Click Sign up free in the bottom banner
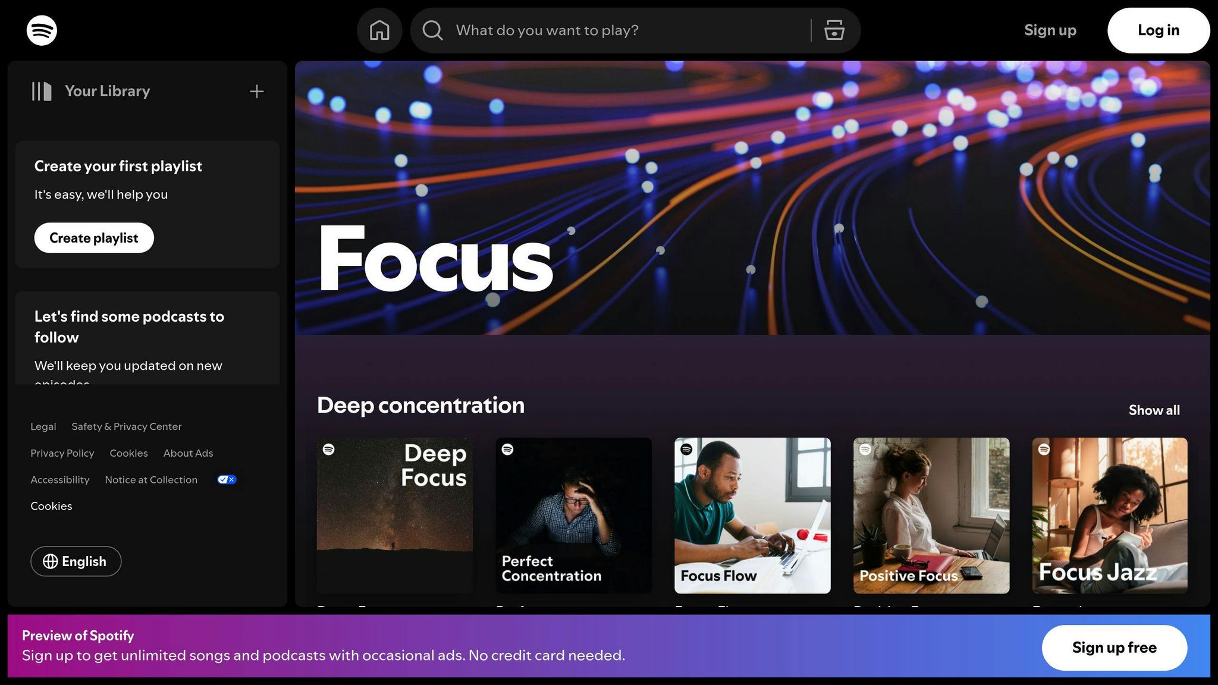Screen dimensions: 1218x685 coord(1114,648)
